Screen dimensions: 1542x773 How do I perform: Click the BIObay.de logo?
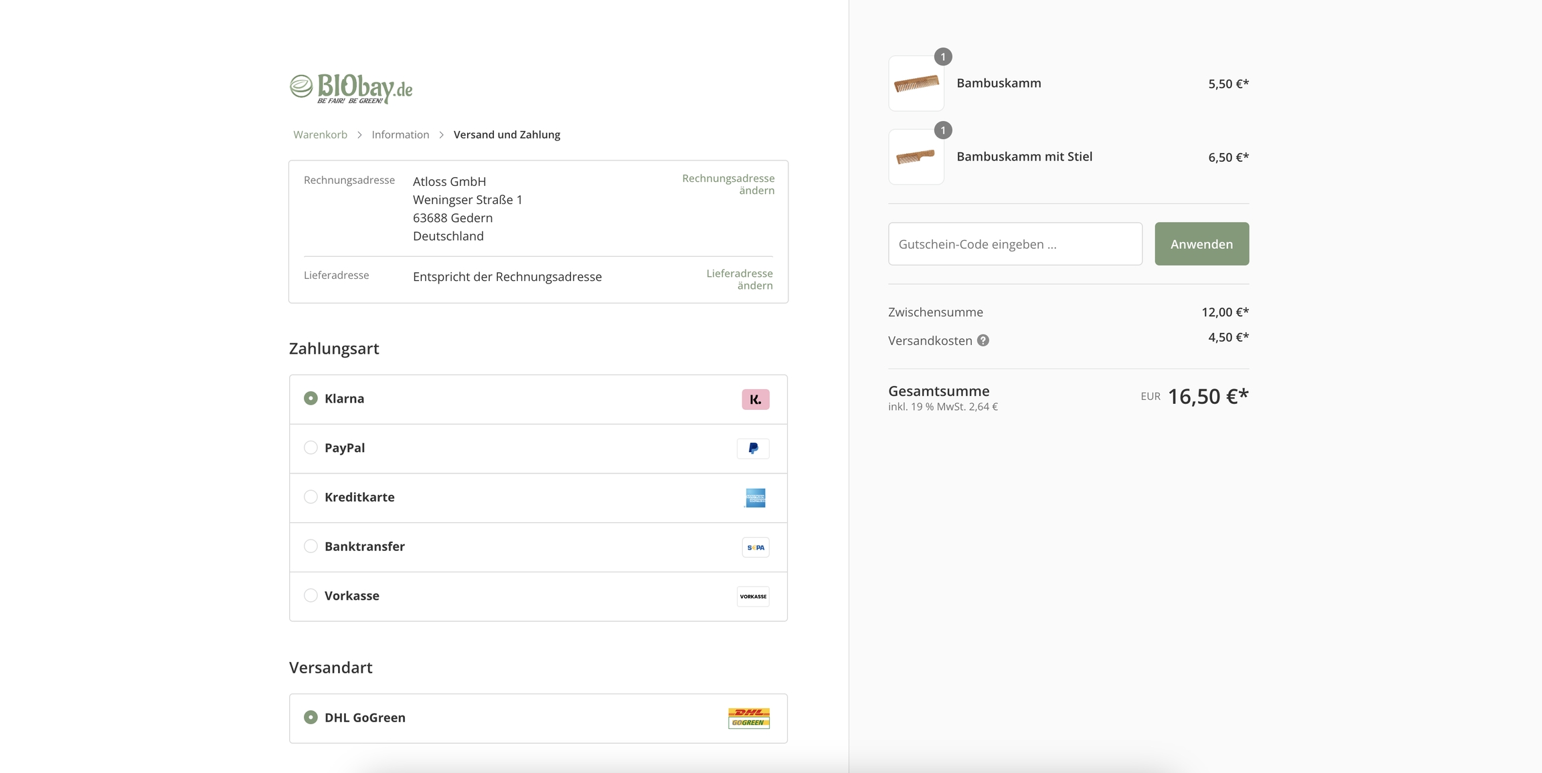click(351, 88)
